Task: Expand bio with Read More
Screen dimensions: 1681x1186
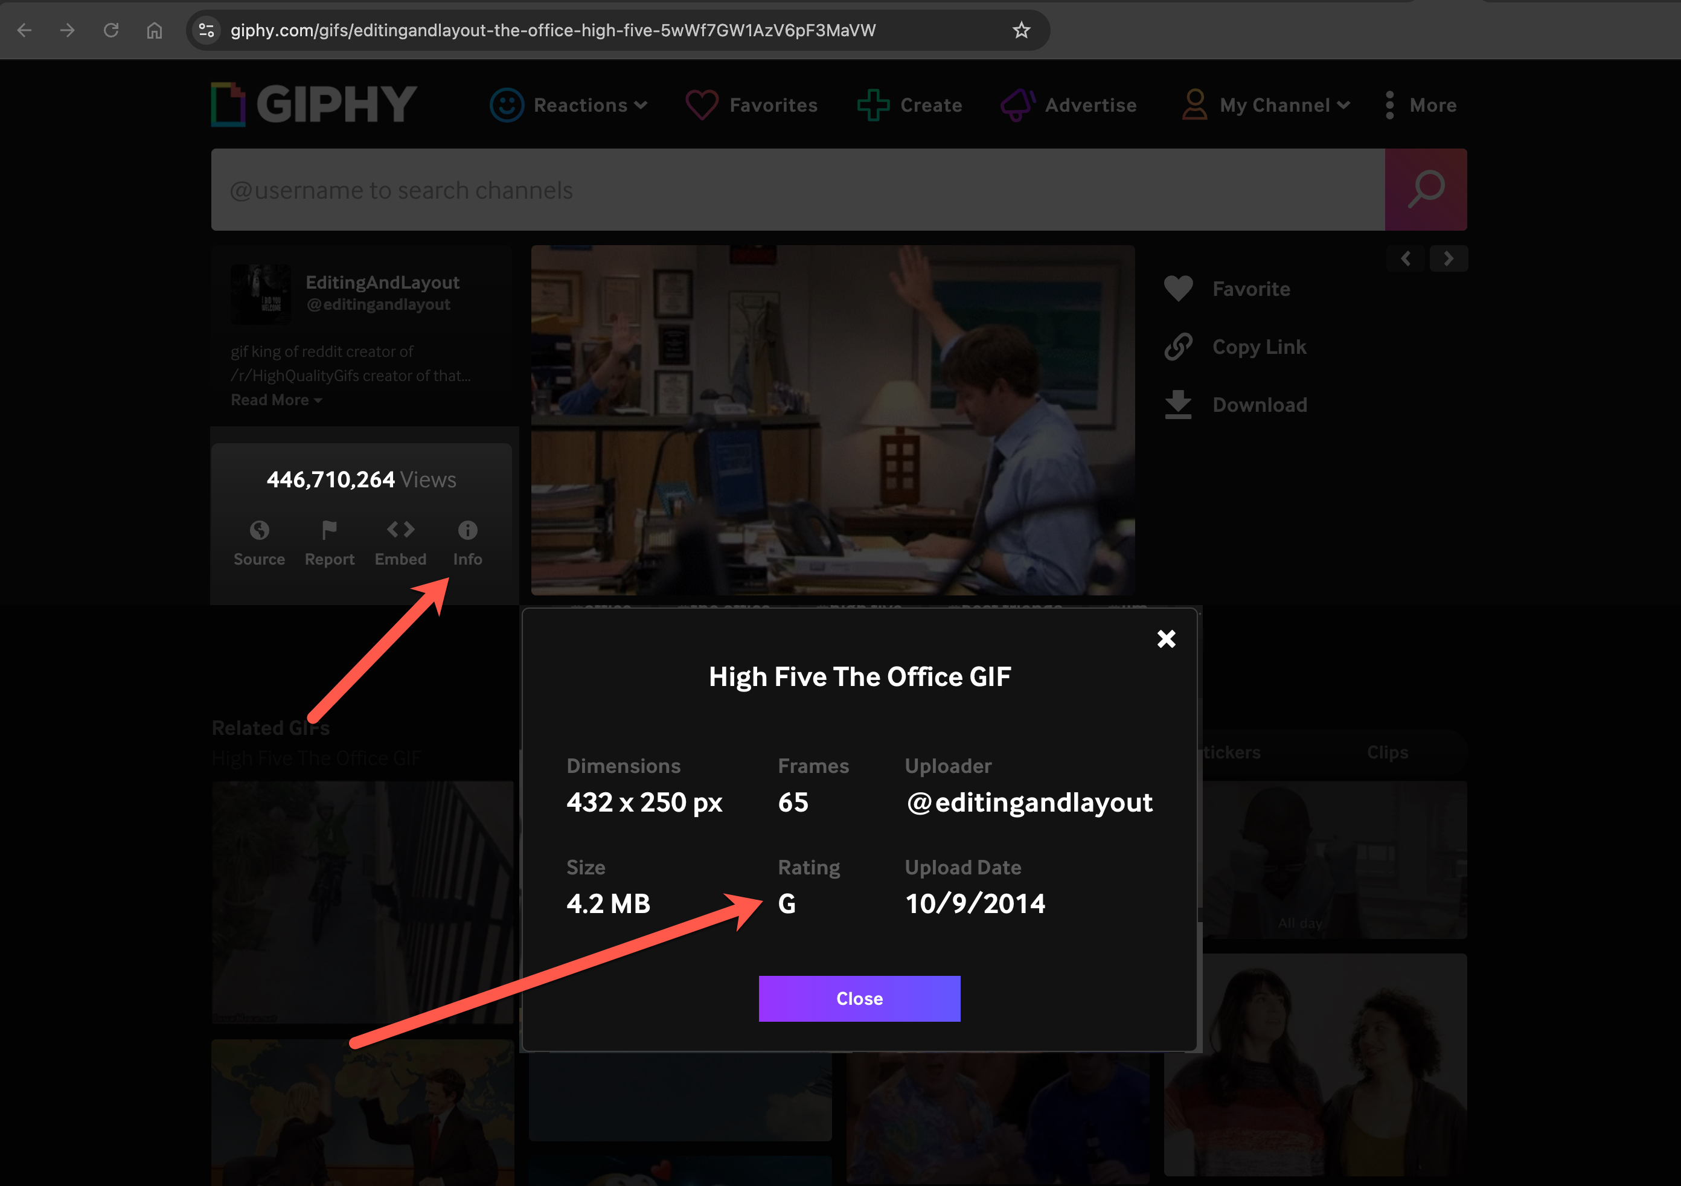Action: tap(276, 400)
